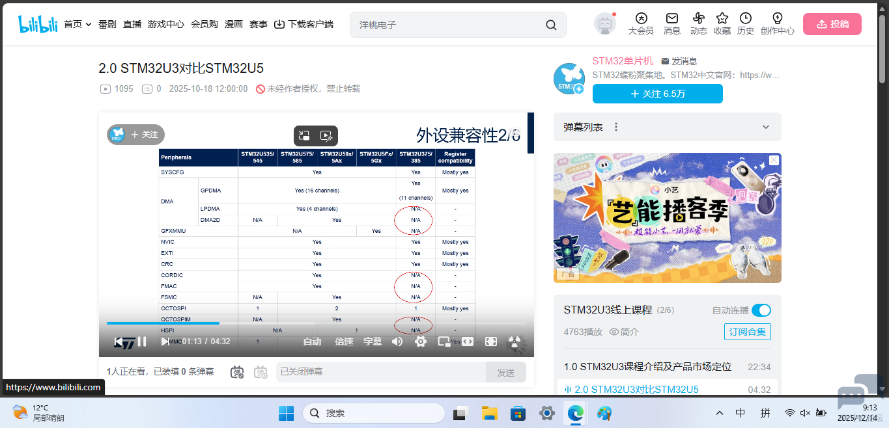
Task: Open the 倍速 playback speed menu
Action: [x=344, y=341]
